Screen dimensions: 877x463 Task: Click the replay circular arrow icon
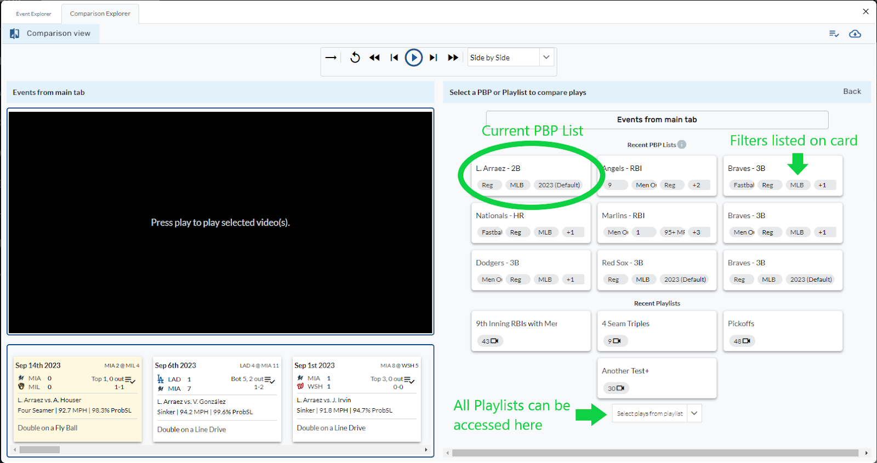click(x=355, y=58)
